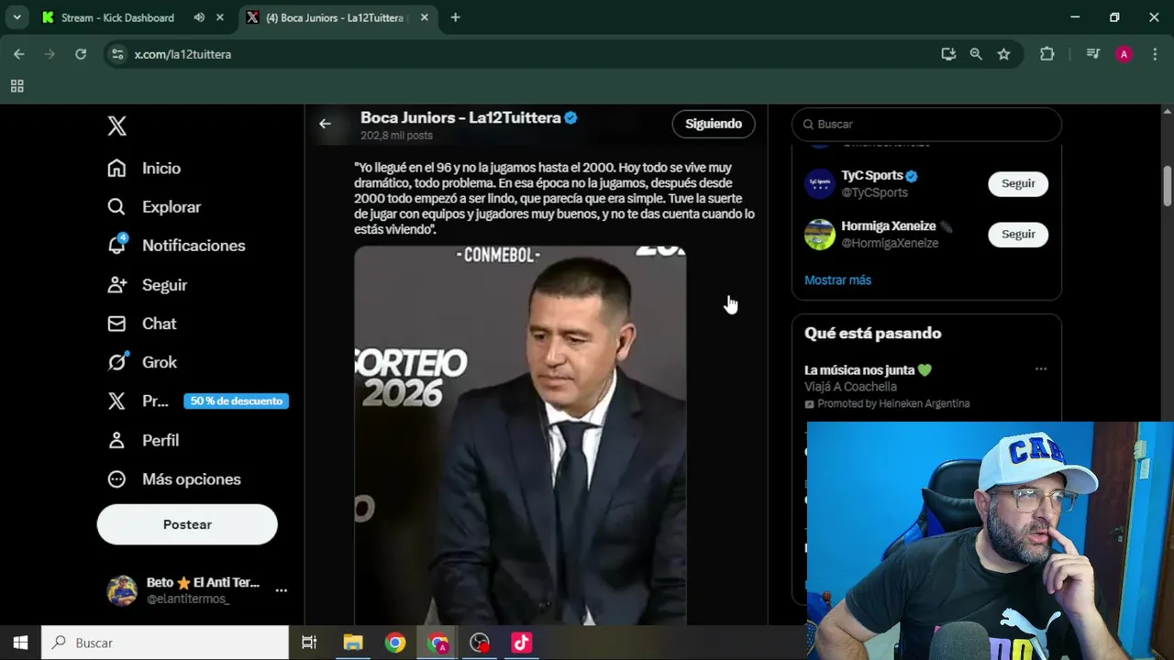Click the Siguiendo button

[x=714, y=124]
